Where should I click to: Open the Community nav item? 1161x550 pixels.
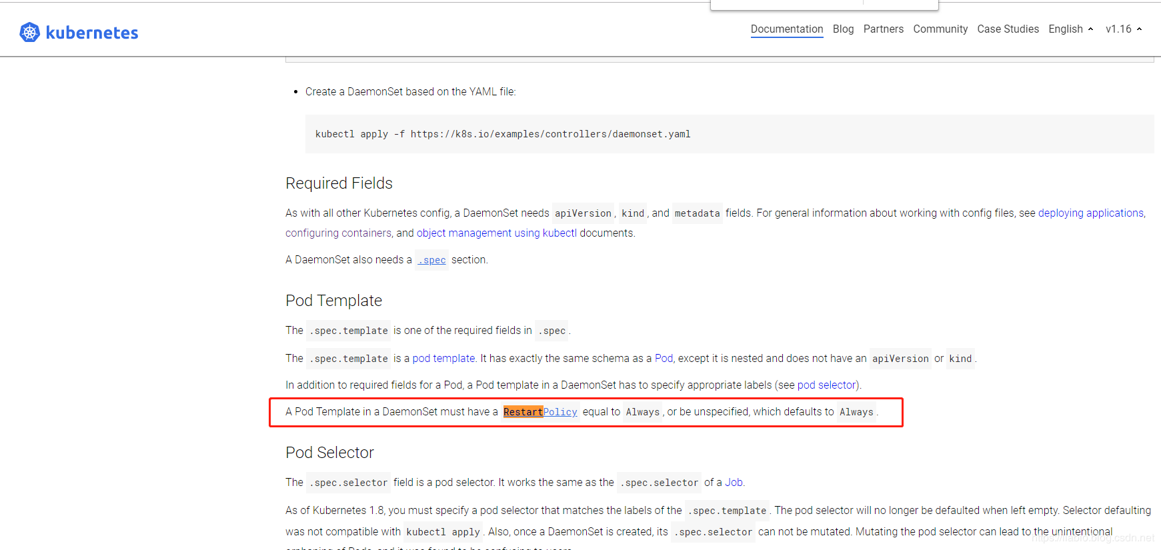point(940,29)
